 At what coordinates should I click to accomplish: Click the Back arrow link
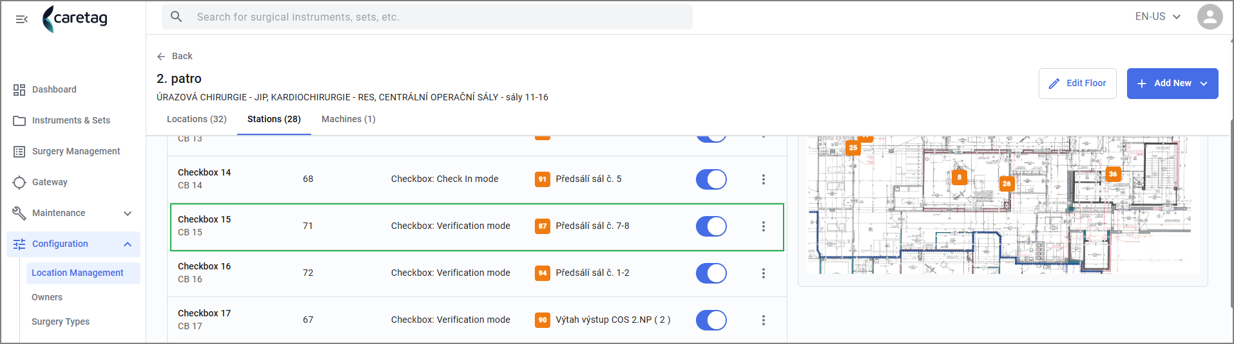point(175,56)
